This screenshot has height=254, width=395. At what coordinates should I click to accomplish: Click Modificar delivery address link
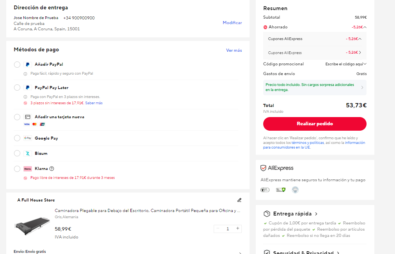tap(232, 23)
